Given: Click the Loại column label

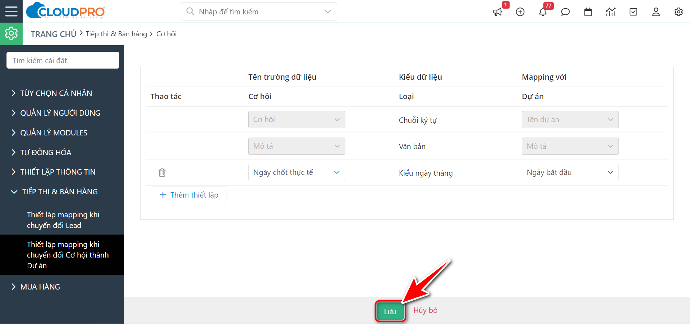Looking at the screenshot, I should click(x=406, y=96).
